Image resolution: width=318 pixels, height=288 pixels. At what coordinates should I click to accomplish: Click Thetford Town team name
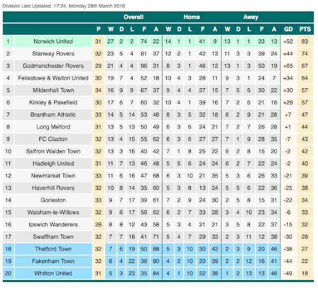coord(53,249)
